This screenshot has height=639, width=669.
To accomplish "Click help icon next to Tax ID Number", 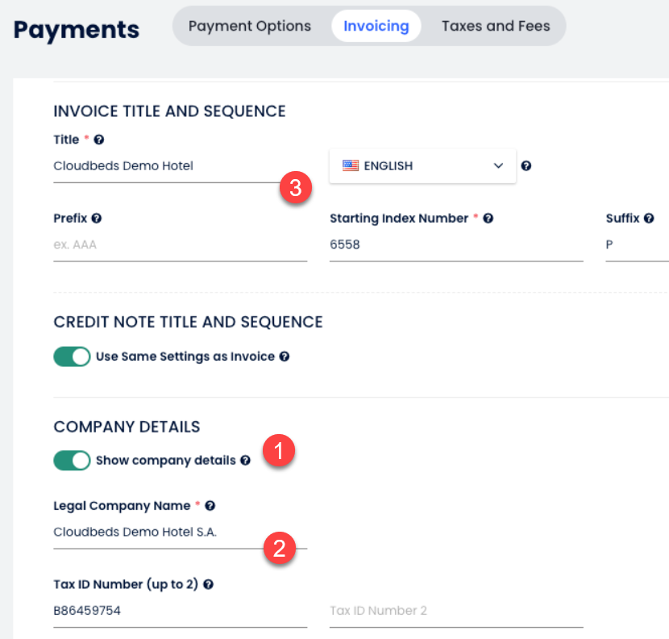I will click(208, 584).
